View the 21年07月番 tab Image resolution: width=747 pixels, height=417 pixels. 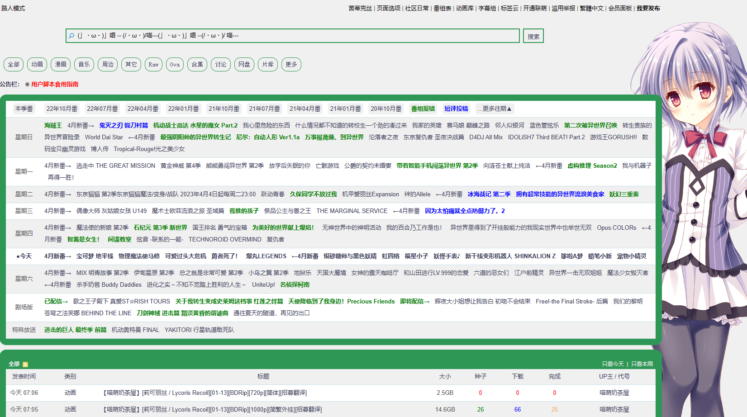coord(265,109)
